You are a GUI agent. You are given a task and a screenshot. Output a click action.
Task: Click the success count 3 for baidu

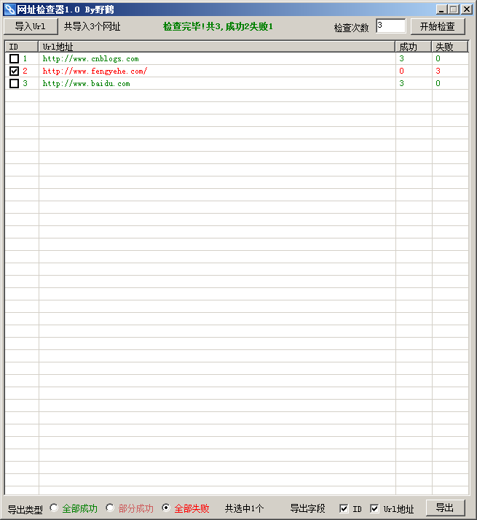(x=401, y=83)
